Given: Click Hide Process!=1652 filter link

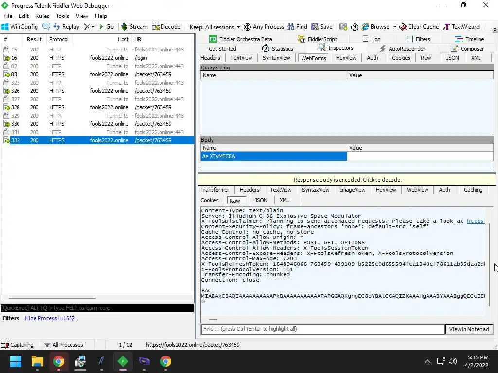Looking at the screenshot, I should (x=50, y=318).
